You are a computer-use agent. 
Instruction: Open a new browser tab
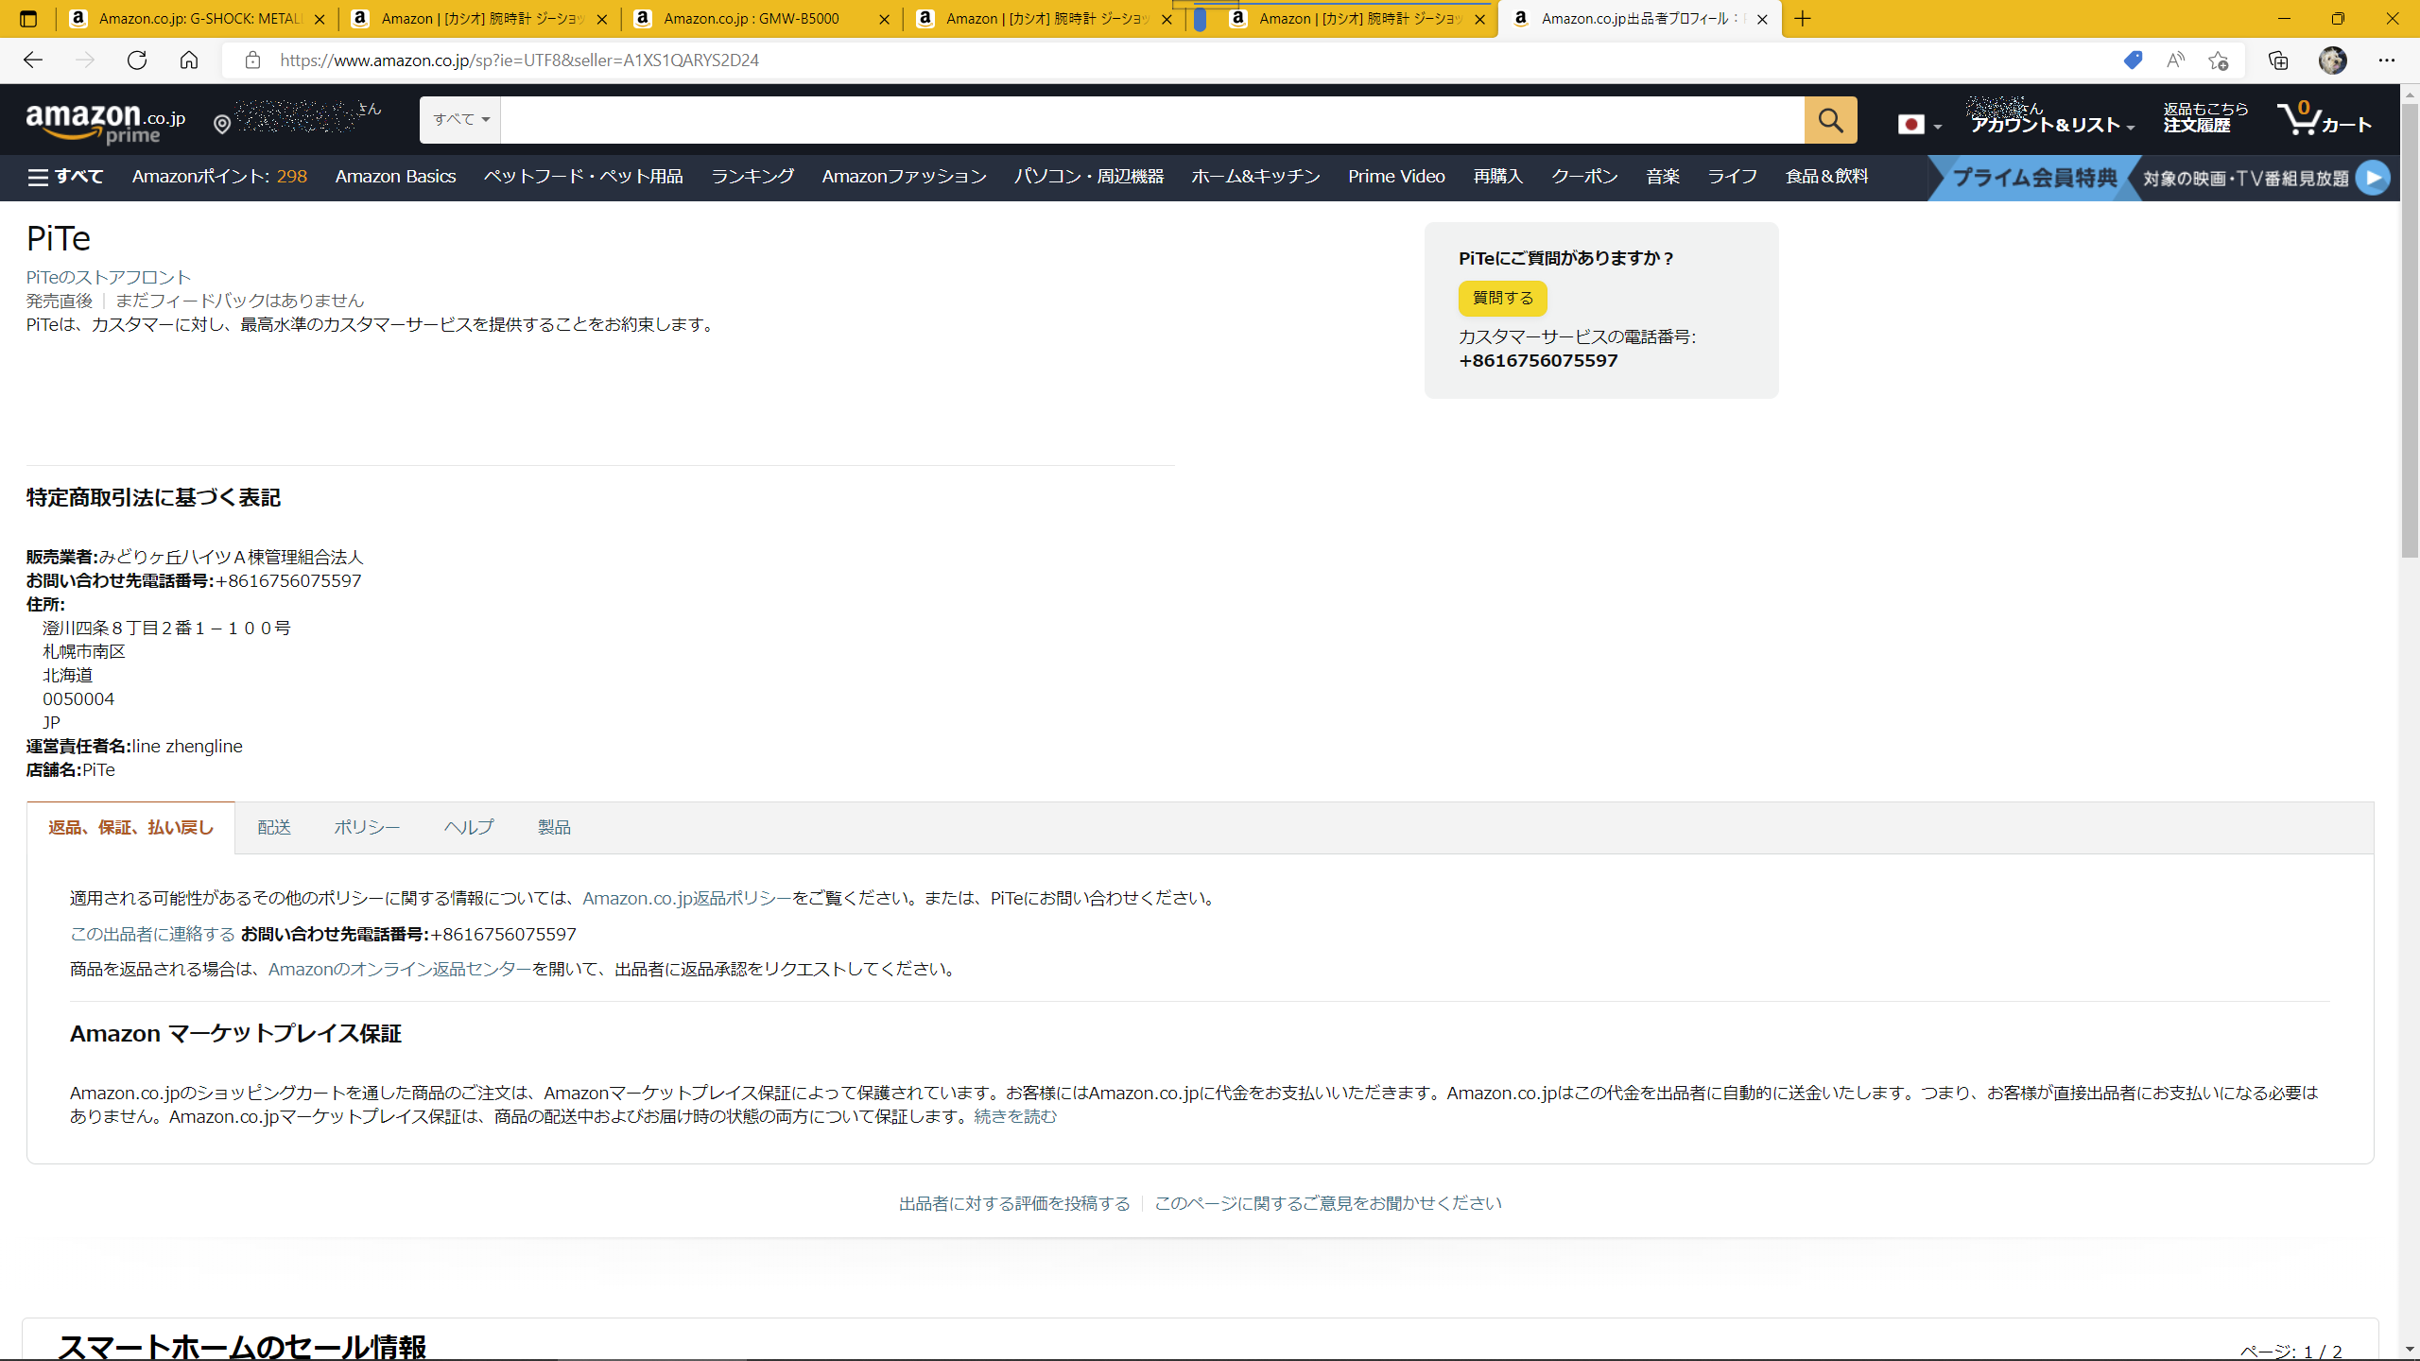pyautogui.click(x=1803, y=19)
